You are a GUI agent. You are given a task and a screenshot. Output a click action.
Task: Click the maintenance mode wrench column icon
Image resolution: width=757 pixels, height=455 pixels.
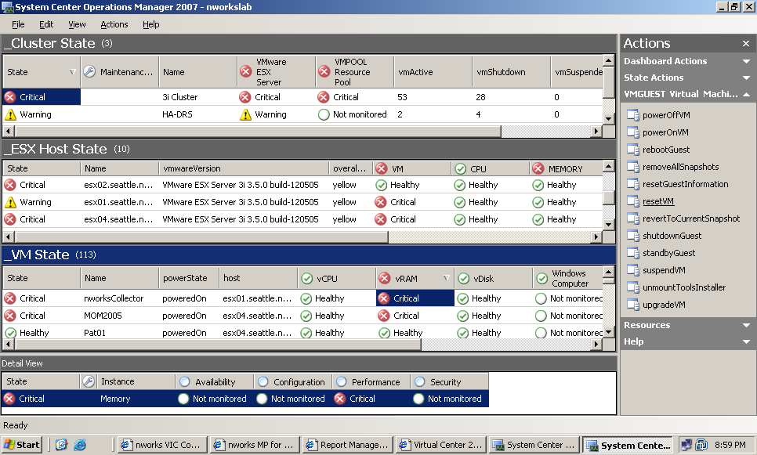pos(89,72)
